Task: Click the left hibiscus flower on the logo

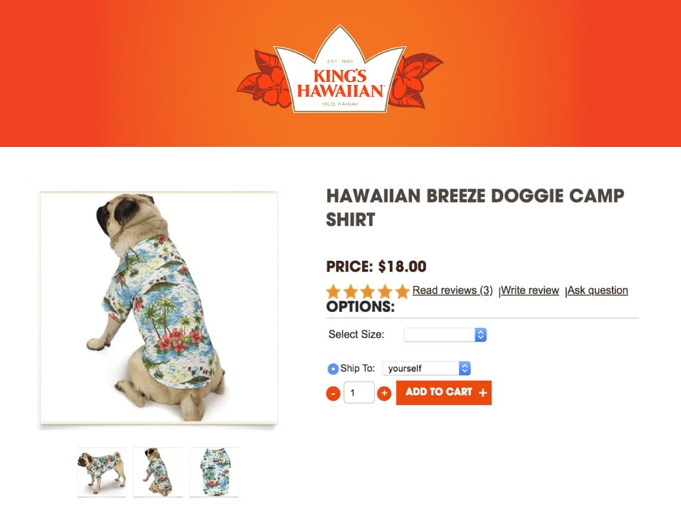Action: point(265,80)
